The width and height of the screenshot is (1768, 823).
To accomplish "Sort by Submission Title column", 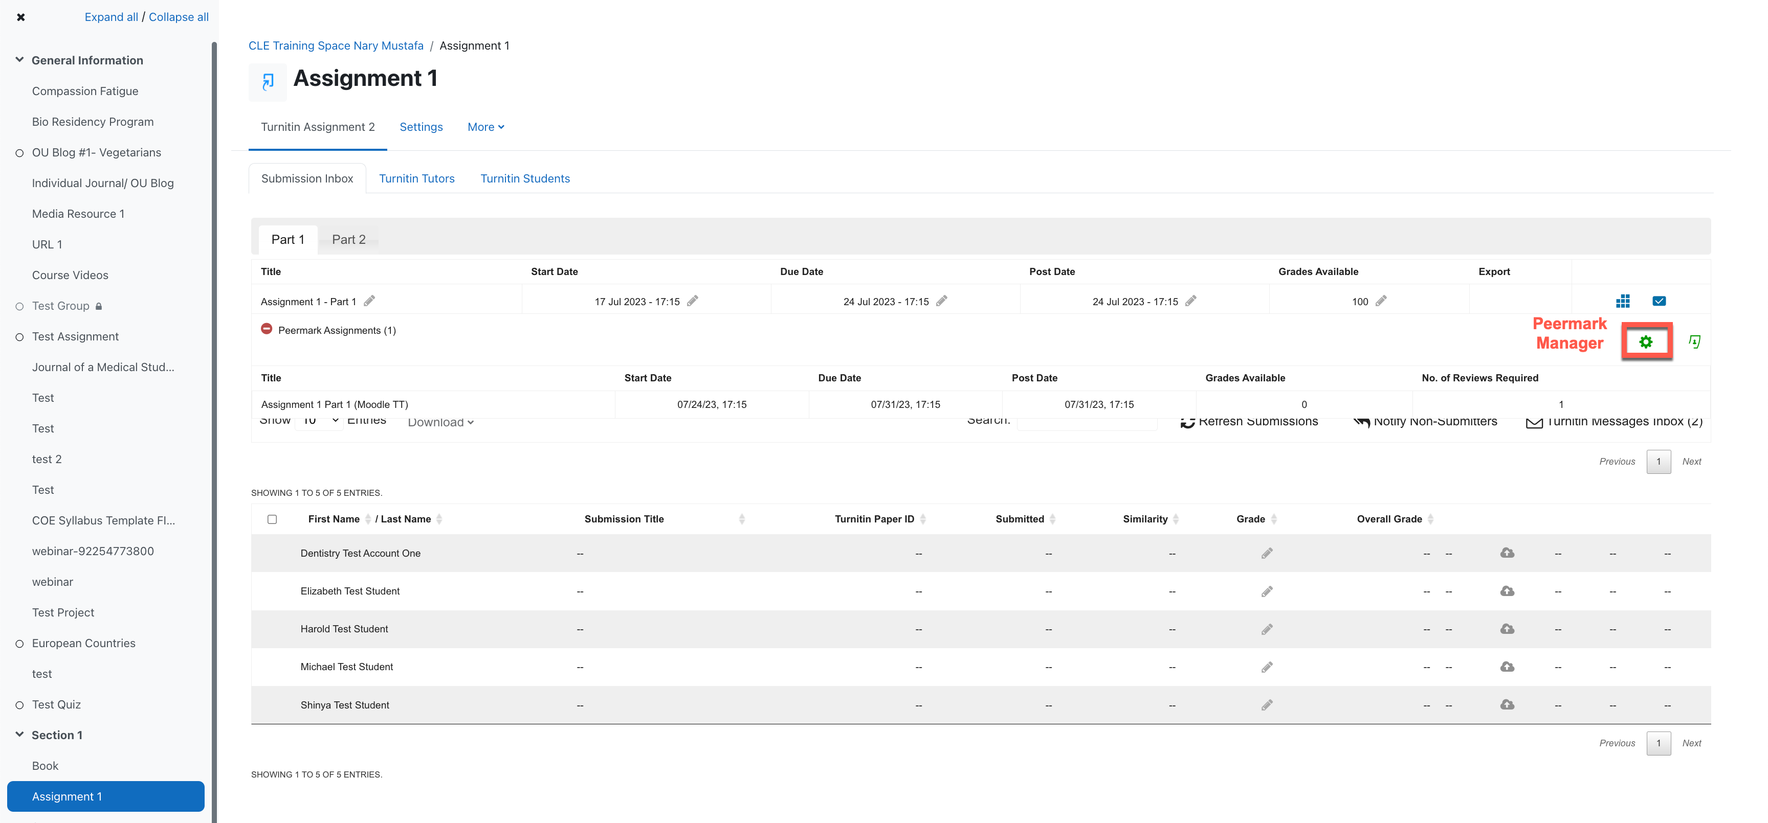I will (665, 519).
